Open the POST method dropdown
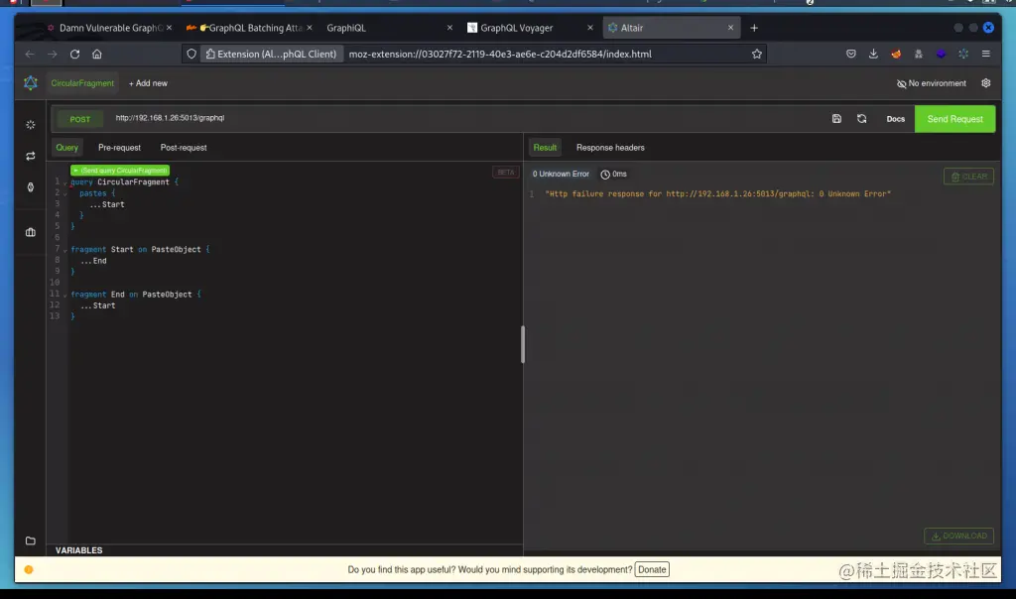Screen dimensions: 1016x599 pyautogui.click(x=79, y=119)
